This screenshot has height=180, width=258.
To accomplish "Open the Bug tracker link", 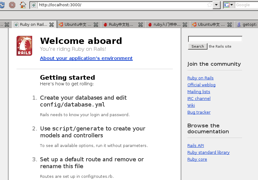I will (199, 112).
